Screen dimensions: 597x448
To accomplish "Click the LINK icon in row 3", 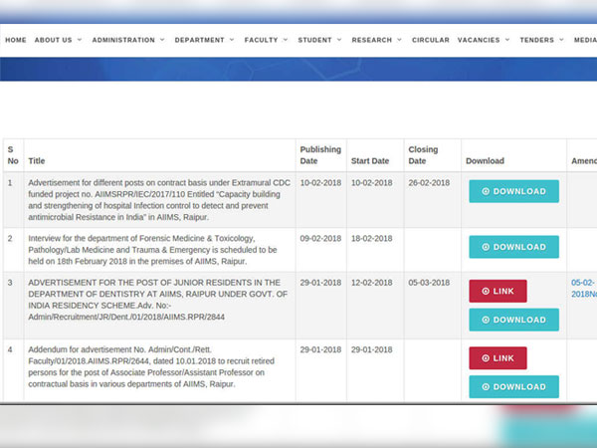I will point(486,291).
